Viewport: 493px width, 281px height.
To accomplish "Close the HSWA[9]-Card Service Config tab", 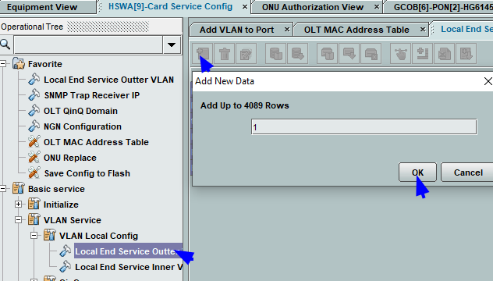I will 245,6.
